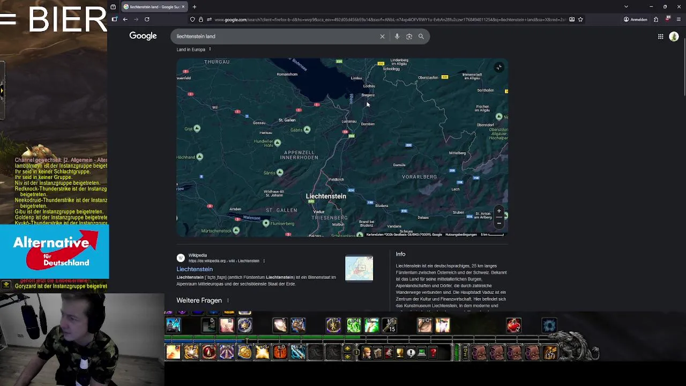Reload the Google search page
The width and height of the screenshot is (686, 386).
(147, 19)
